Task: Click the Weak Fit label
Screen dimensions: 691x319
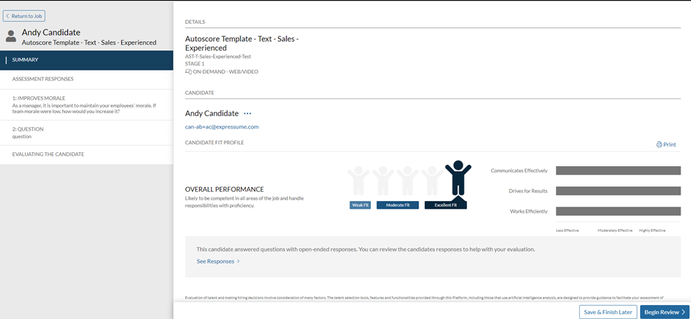Action: click(360, 205)
